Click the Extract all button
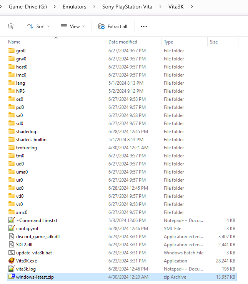The width and height of the screenshot is (248, 284). 113,27
